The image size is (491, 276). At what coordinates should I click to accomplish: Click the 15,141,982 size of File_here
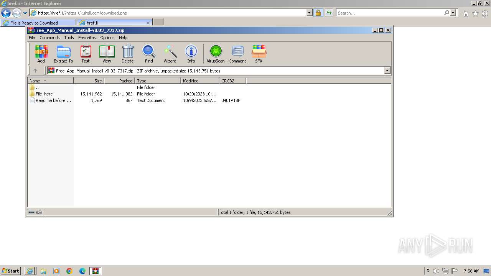(91, 94)
